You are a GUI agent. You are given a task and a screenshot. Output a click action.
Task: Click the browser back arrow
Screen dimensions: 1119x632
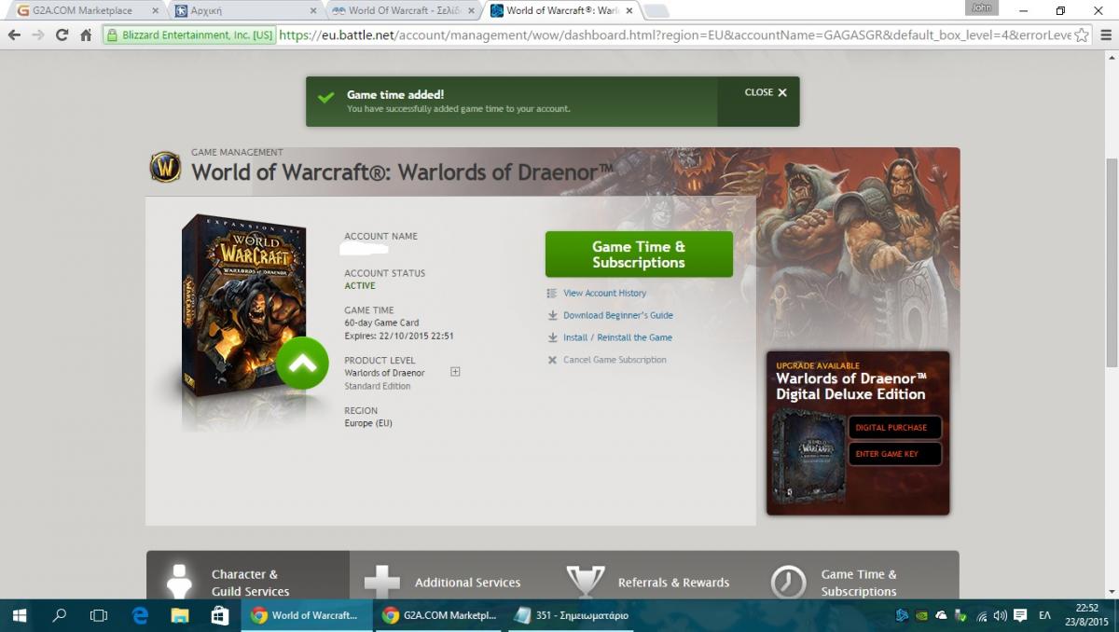(14, 35)
